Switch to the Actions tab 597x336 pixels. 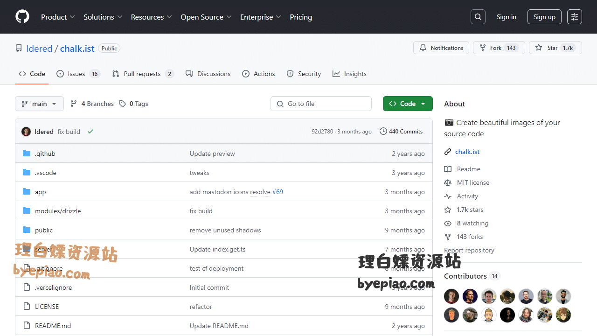pyautogui.click(x=258, y=74)
